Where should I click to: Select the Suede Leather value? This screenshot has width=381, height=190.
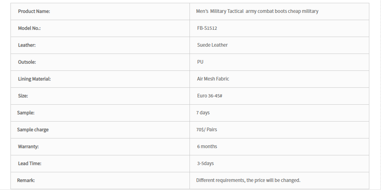click(x=212, y=45)
